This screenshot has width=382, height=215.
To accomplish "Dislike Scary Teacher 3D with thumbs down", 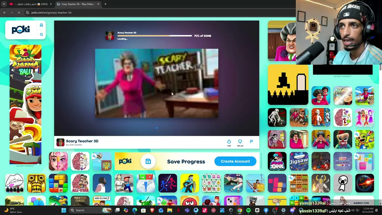I will (x=240, y=142).
